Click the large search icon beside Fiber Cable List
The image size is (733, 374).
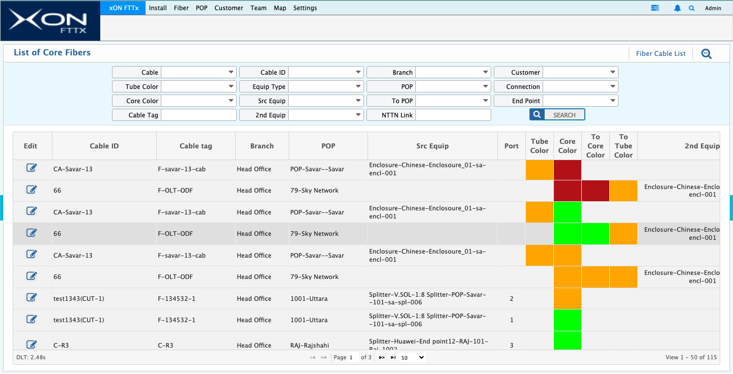click(706, 53)
